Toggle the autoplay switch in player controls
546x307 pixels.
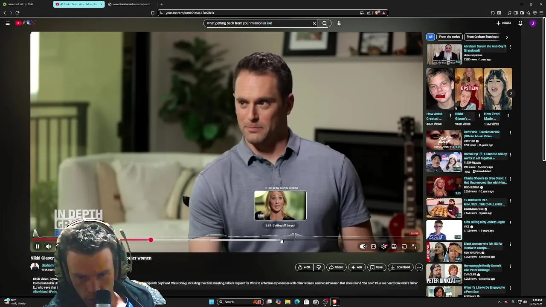[363, 246]
